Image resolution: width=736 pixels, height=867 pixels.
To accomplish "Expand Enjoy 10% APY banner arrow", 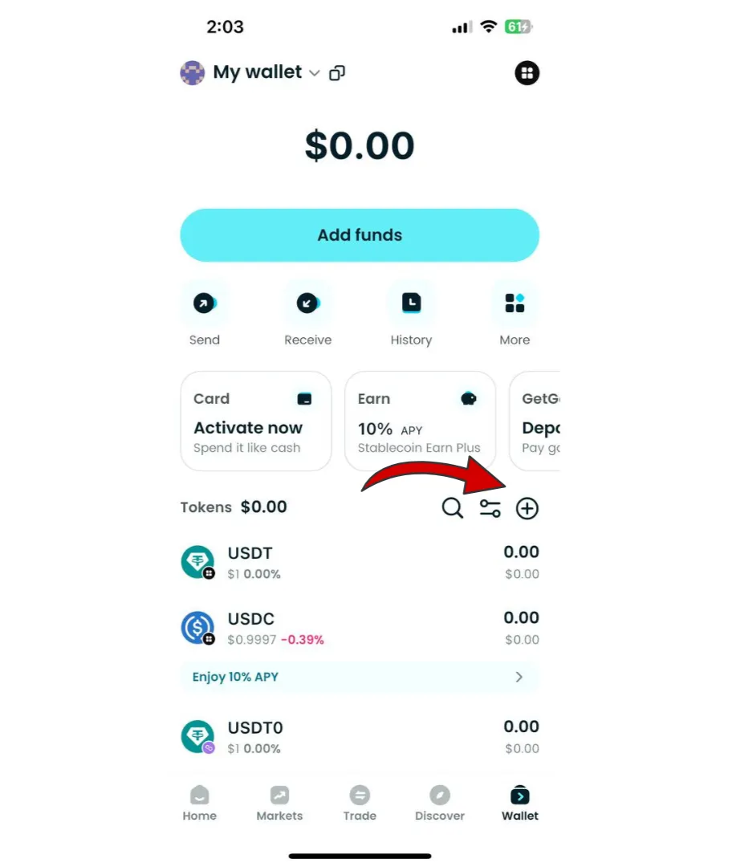I will tap(518, 677).
